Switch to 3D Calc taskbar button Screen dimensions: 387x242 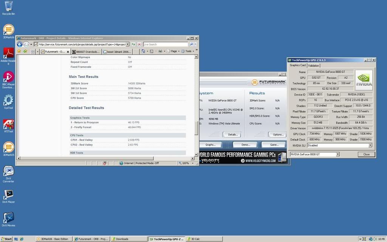point(204,239)
